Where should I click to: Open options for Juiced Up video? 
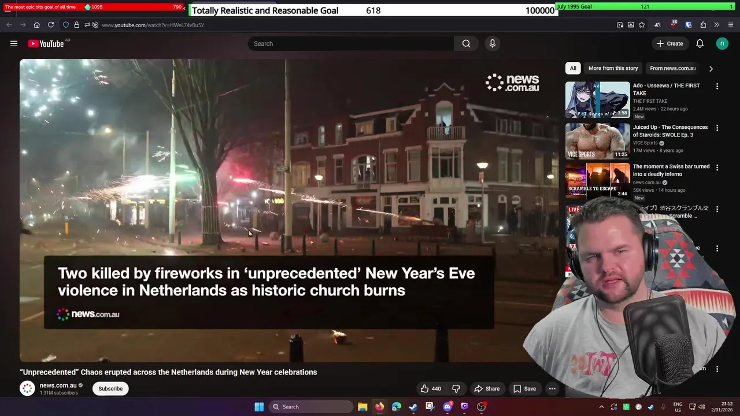[717, 128]
